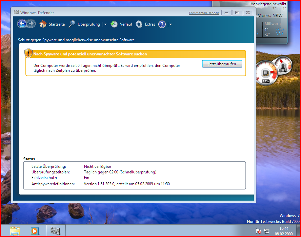Click the Startseite label
Viewport: 301px width, 237px height.
click(57, 24)
